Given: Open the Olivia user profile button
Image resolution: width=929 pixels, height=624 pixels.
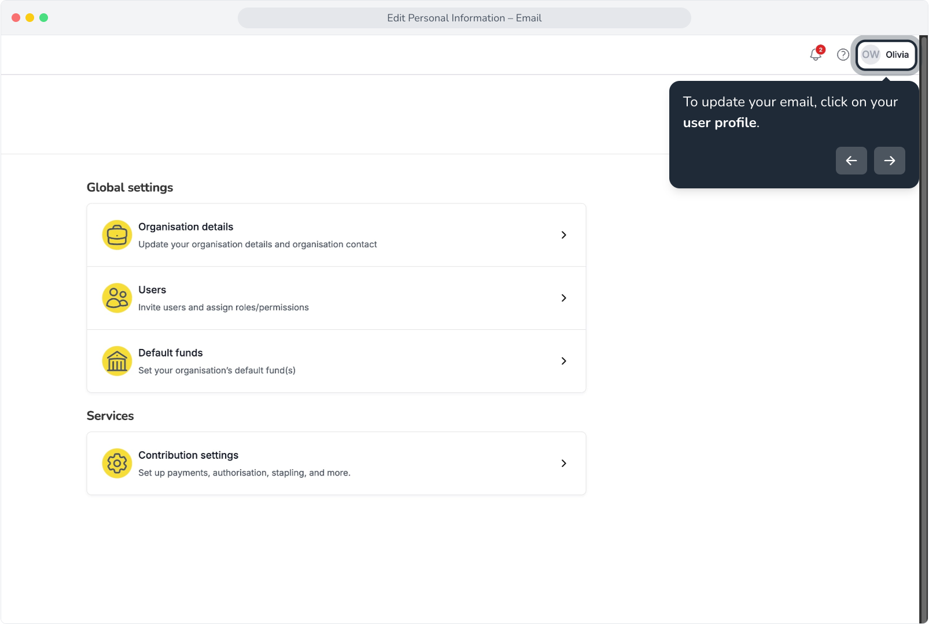Looking at the screenshot, I should click(x=886, y=55).
